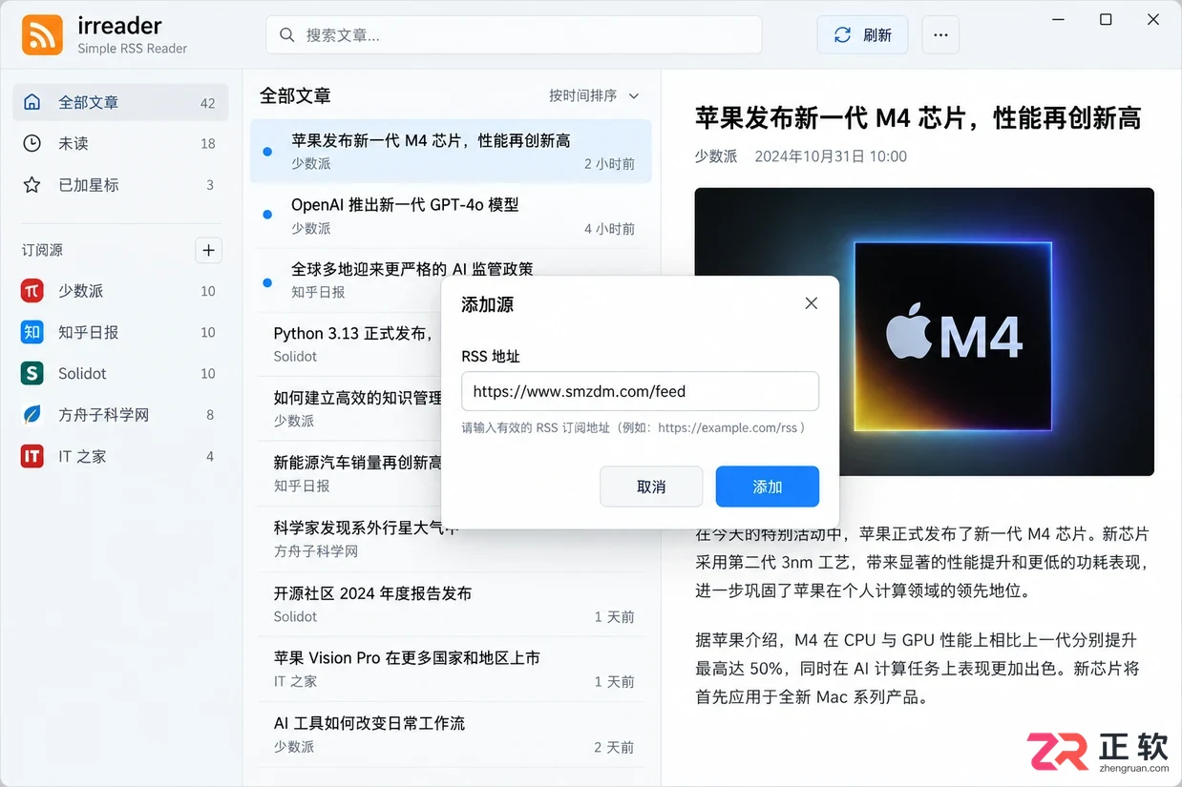Click 添加 to add the feed

[768, 487]
